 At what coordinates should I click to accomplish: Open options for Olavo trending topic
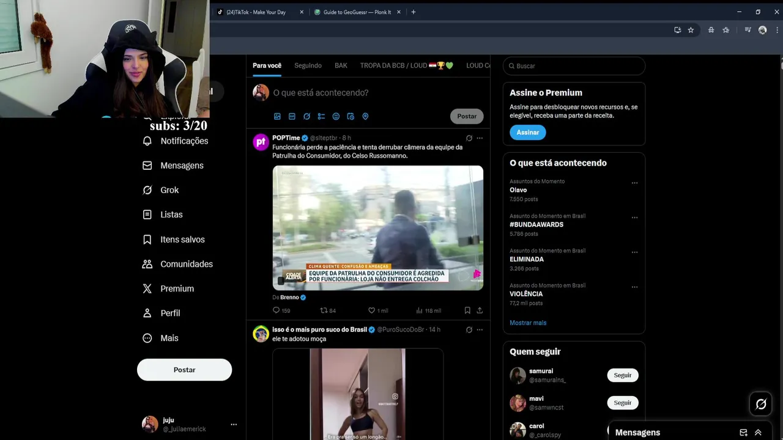[x=634, y=183]
